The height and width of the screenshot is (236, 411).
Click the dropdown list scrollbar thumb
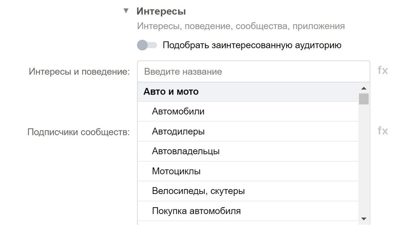pos(364,99)
